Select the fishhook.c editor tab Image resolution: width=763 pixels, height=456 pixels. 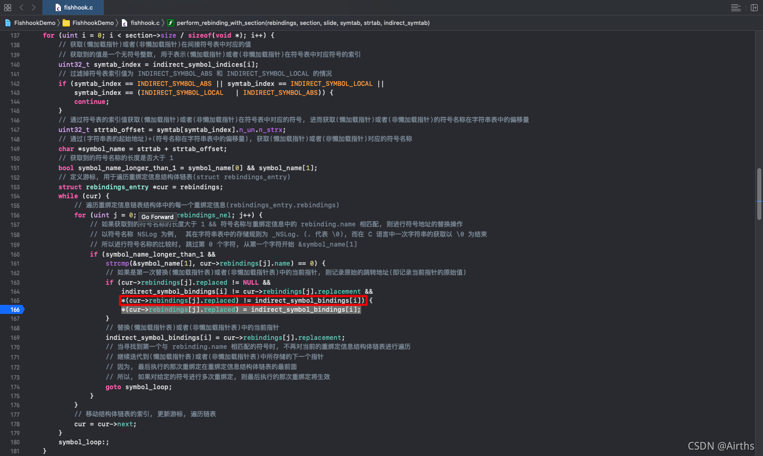[74, 7]
